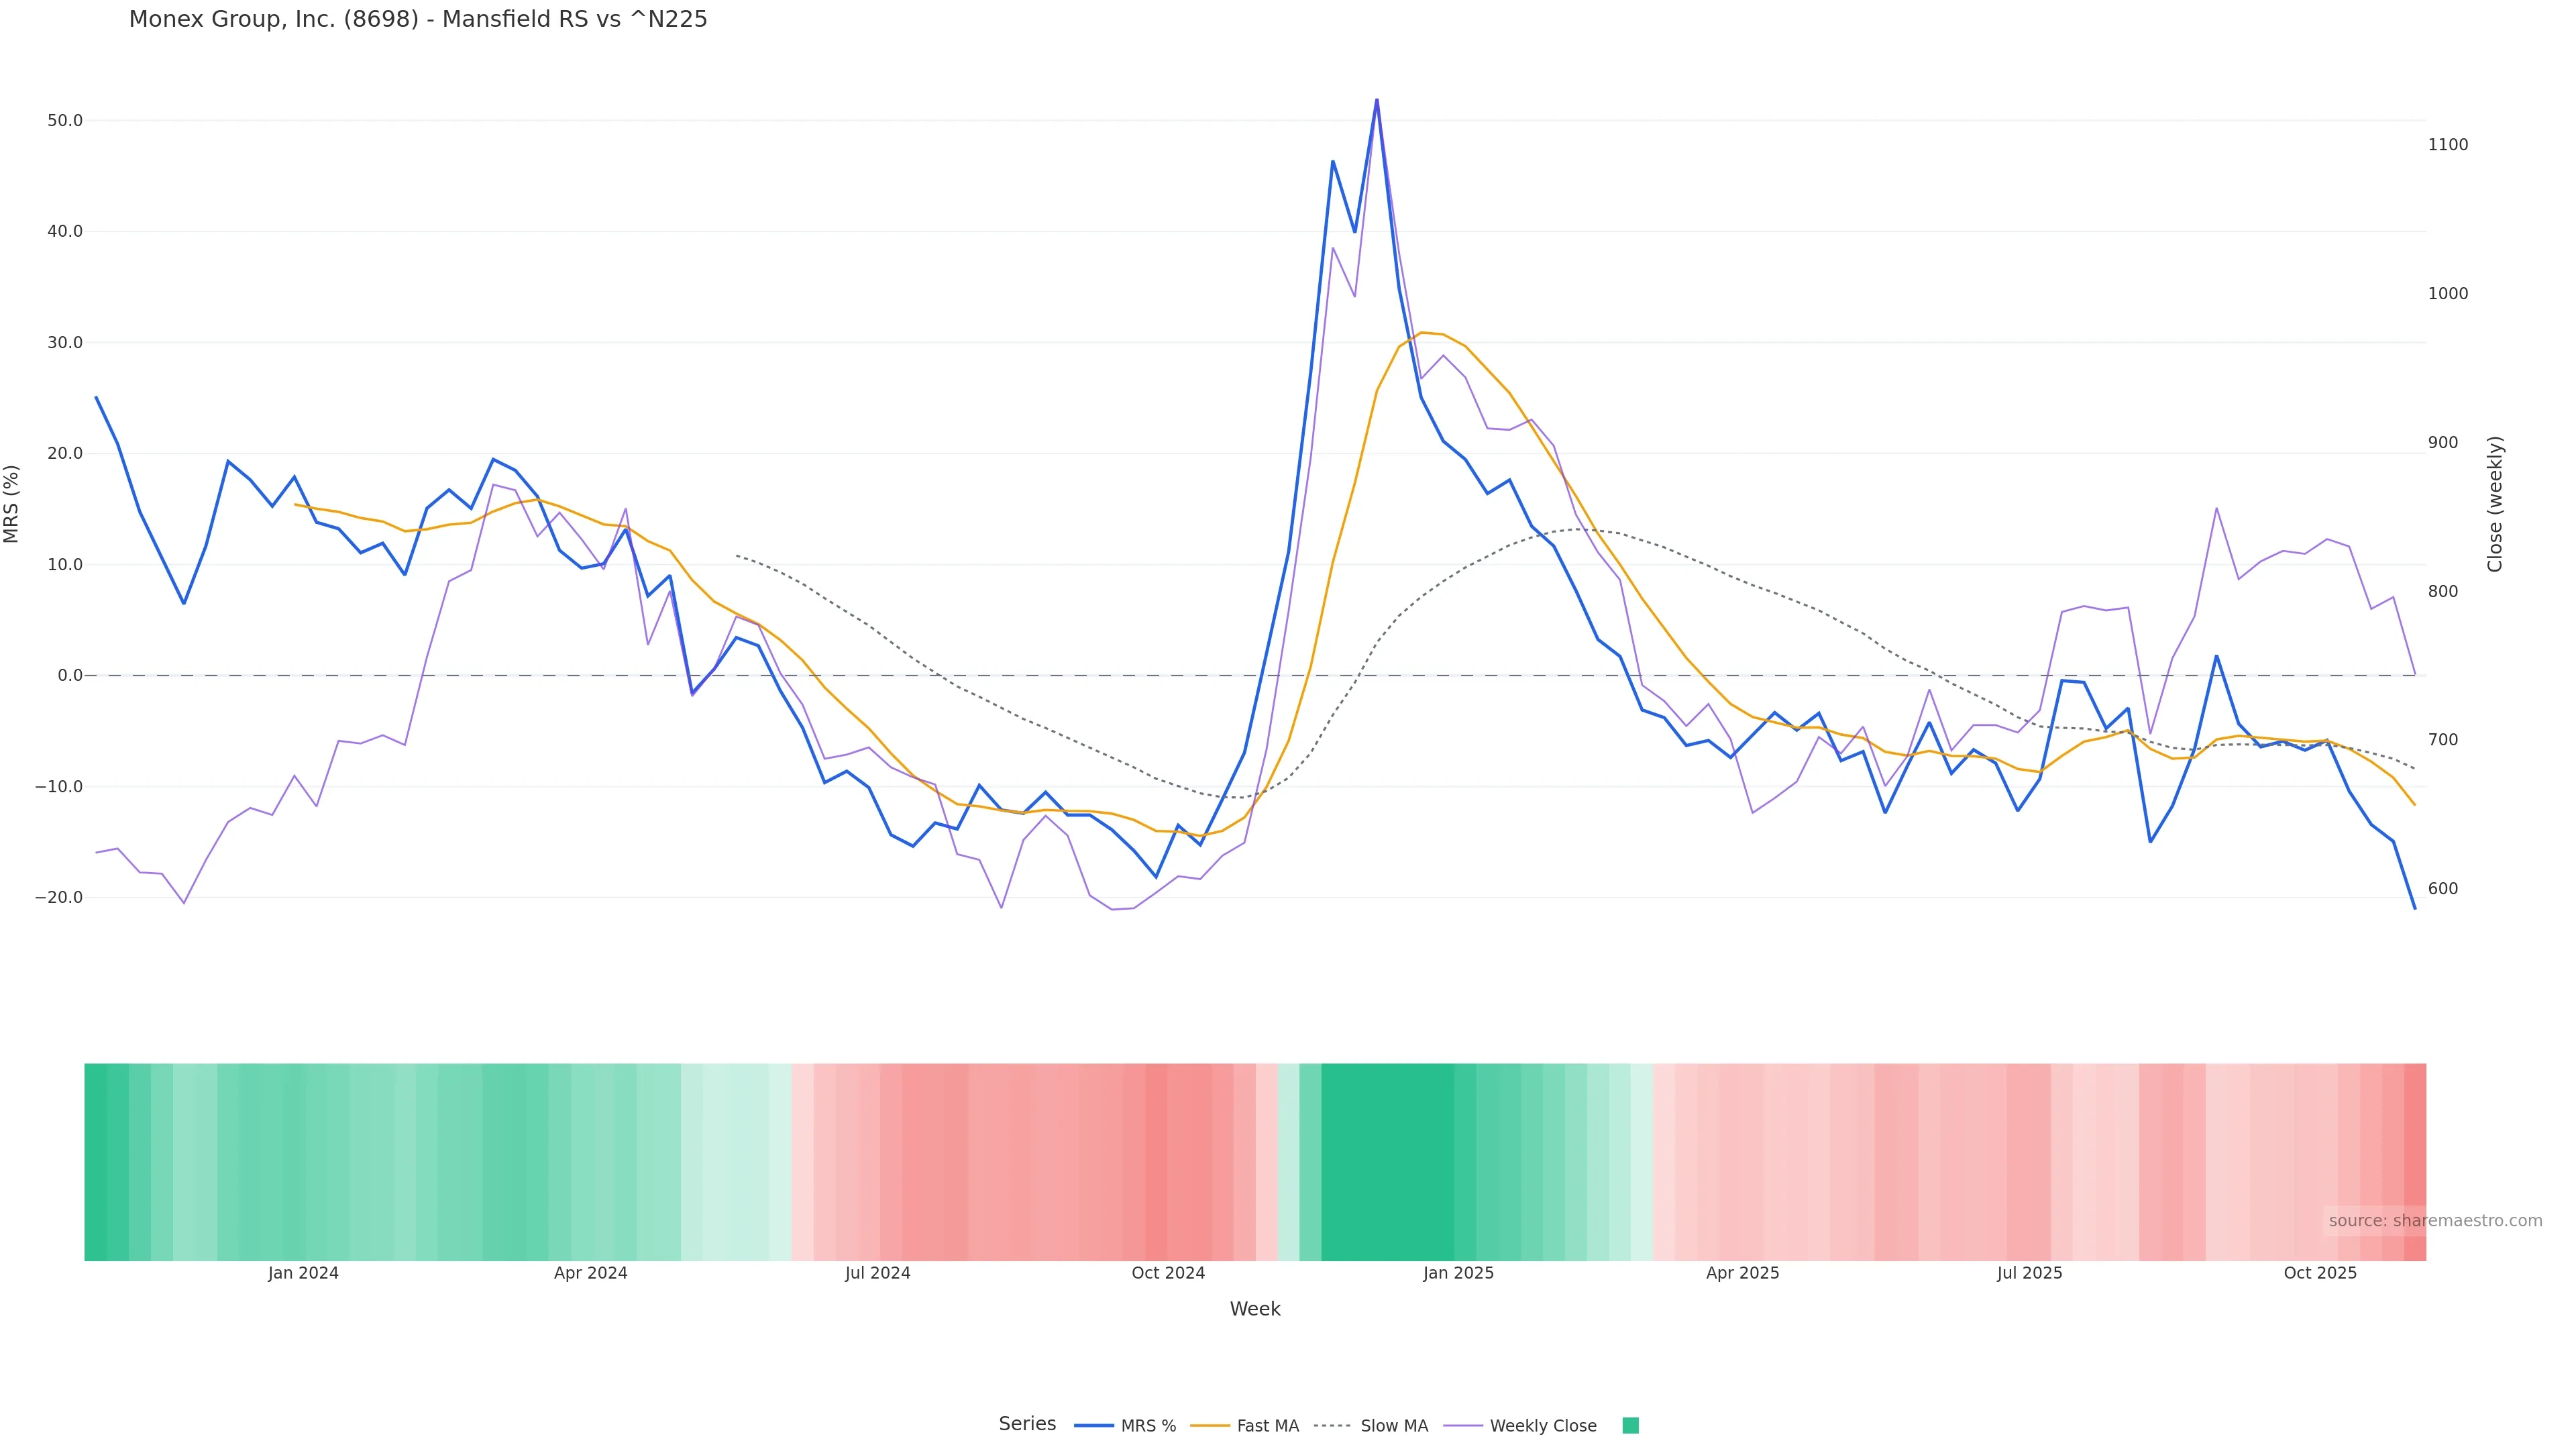The image size is (2576, 1449).
Task: Click the Close (weekly) right axis title
Action: click(2494, 504)
